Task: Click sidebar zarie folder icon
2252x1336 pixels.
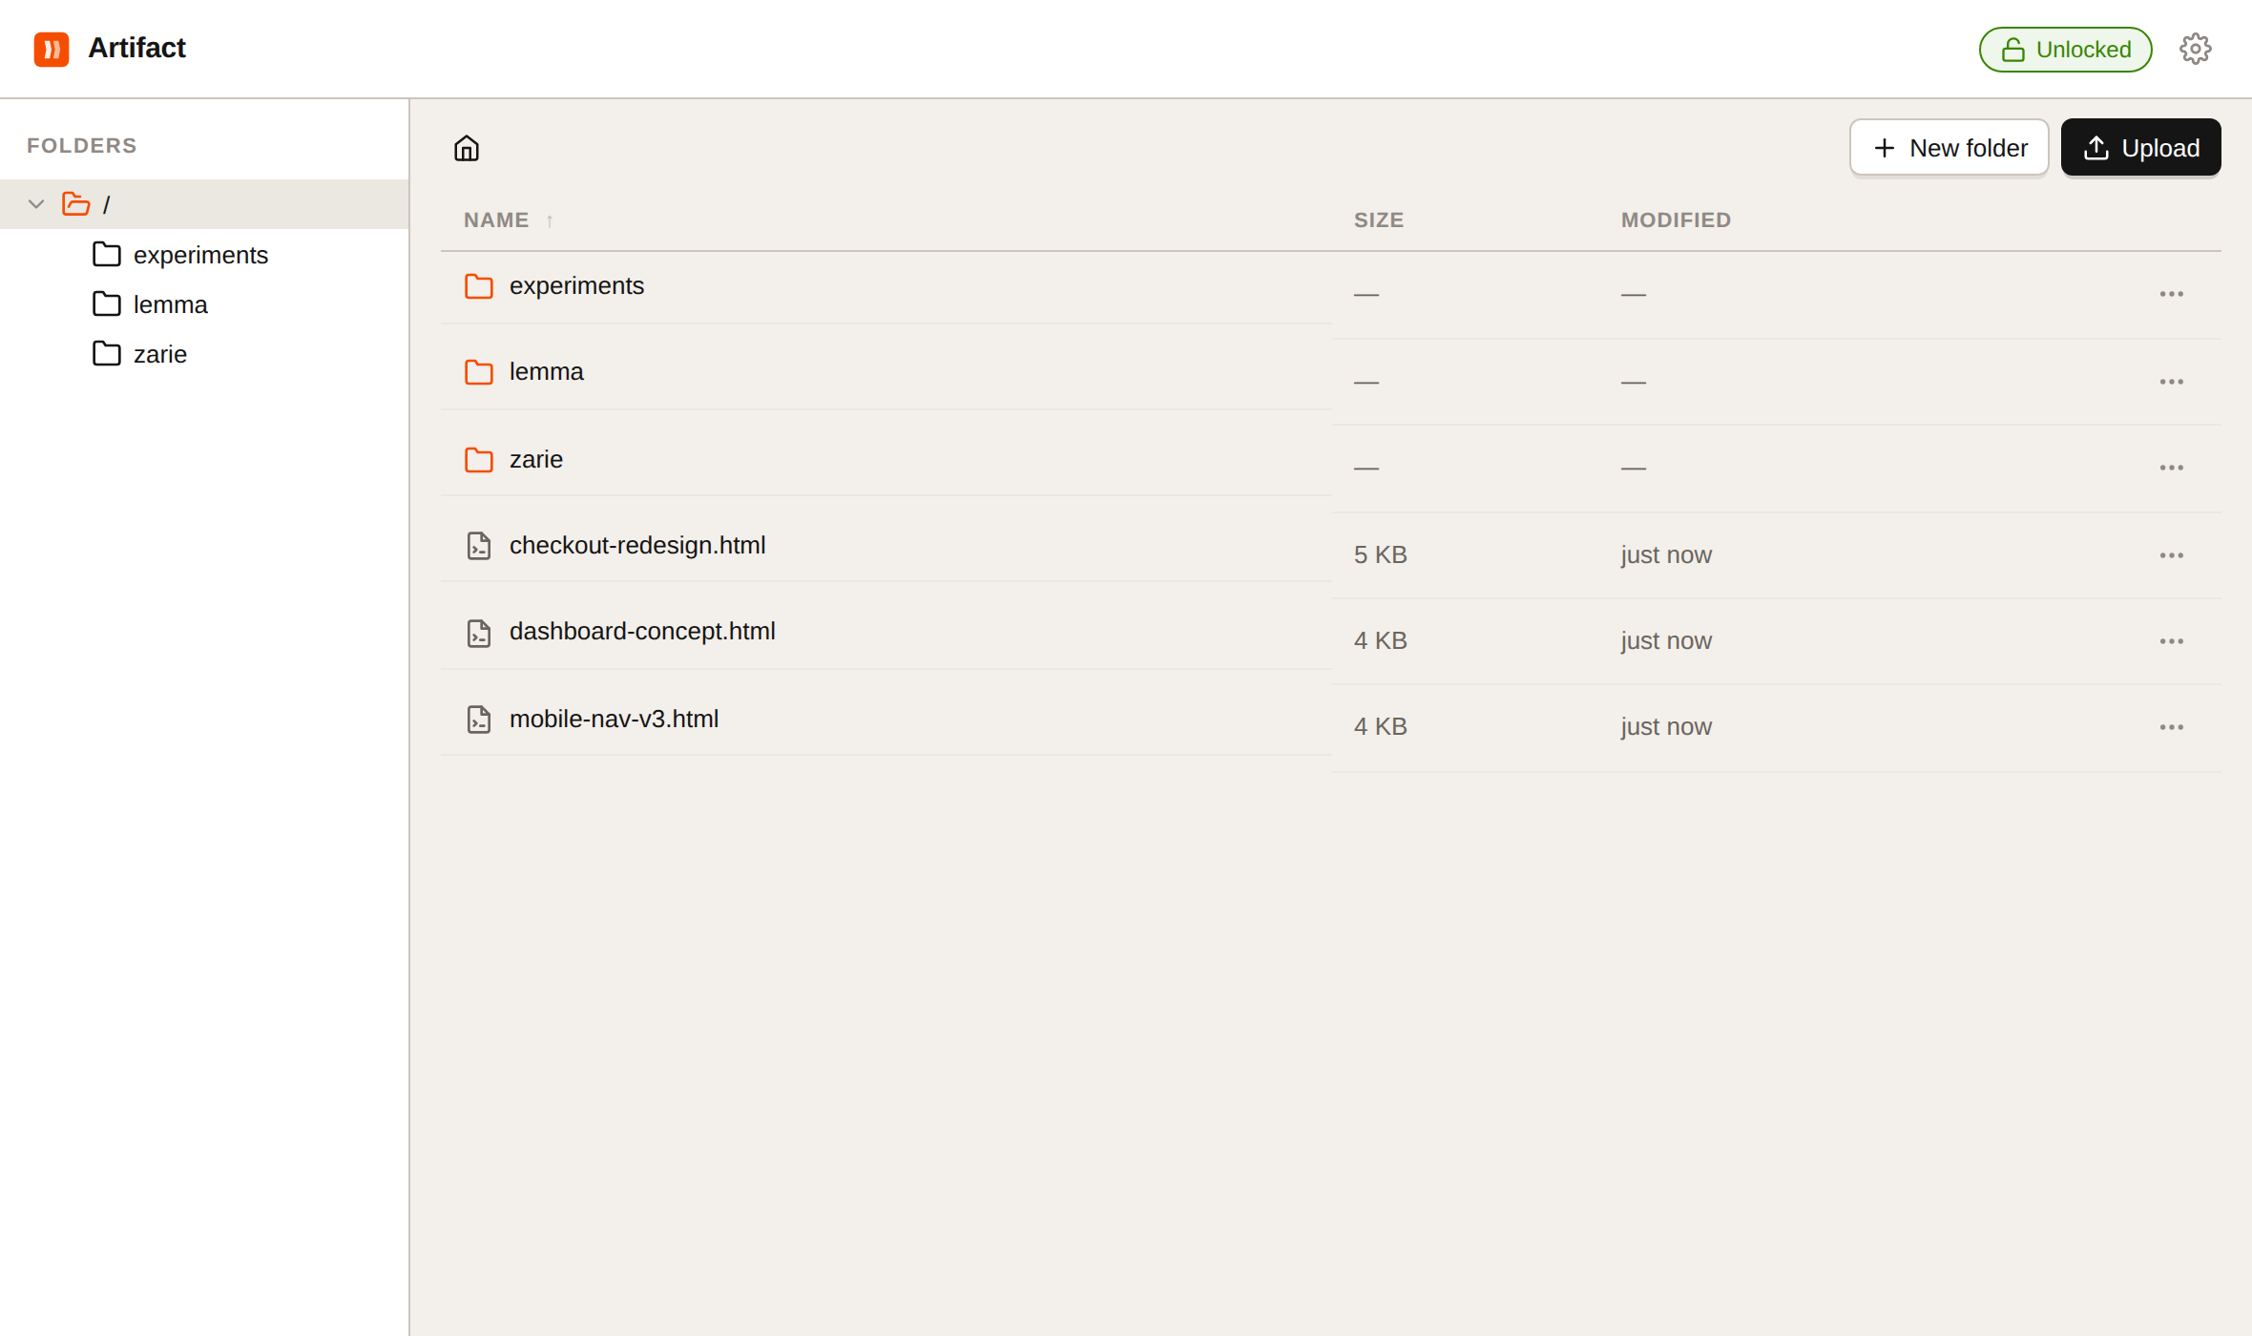Action: click(107, 354)
